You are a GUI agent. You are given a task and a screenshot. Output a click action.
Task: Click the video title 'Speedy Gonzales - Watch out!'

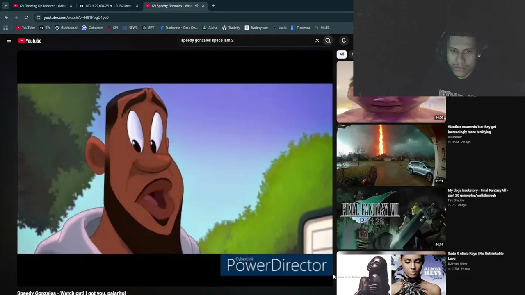[x=71, y=293]
